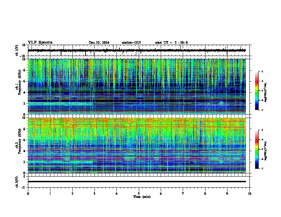Screen dimensions: 281x217
Task: Click time axis tick label '7'
Action: pos(183,194)
